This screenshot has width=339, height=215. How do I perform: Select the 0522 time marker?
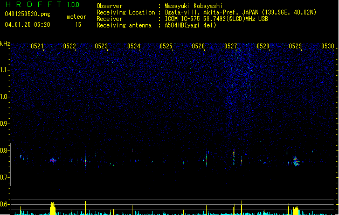(70, 46)
